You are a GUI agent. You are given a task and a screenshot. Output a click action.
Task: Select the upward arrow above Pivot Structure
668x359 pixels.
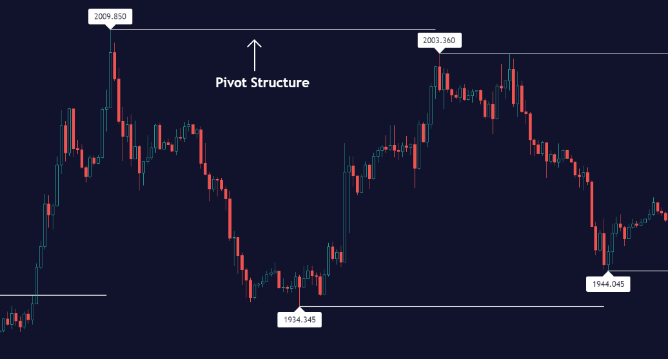click(255, 55)
